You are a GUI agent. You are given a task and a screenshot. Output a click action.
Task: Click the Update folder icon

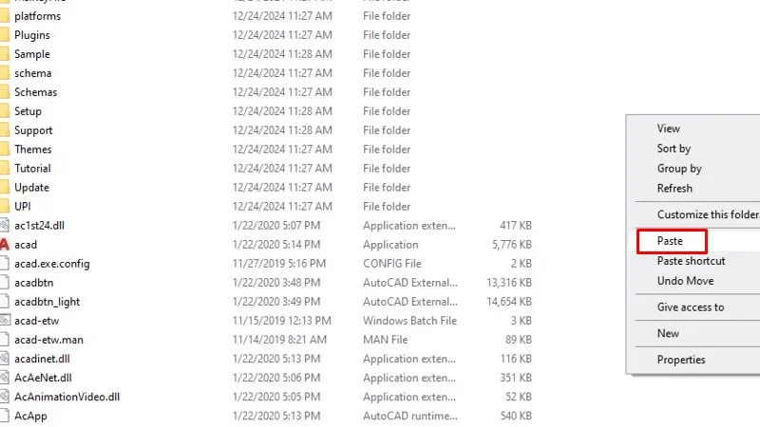(x=4, y=188)
